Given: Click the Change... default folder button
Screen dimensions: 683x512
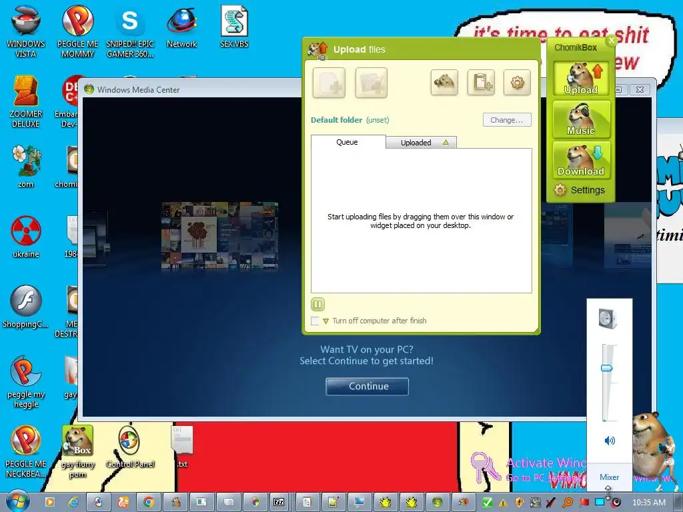Looking at the screenshot, I should (507, 120).
